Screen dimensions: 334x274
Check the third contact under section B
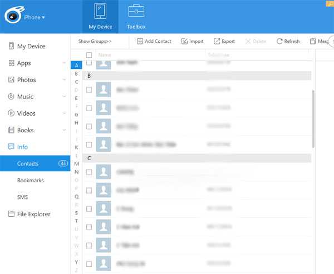coord(89,127)
